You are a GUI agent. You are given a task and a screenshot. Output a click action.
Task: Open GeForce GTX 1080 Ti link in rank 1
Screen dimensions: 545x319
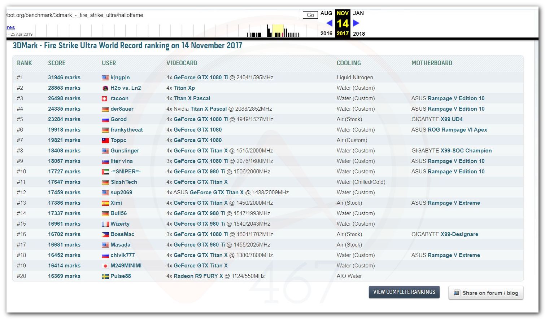click(x=201, y=77)
